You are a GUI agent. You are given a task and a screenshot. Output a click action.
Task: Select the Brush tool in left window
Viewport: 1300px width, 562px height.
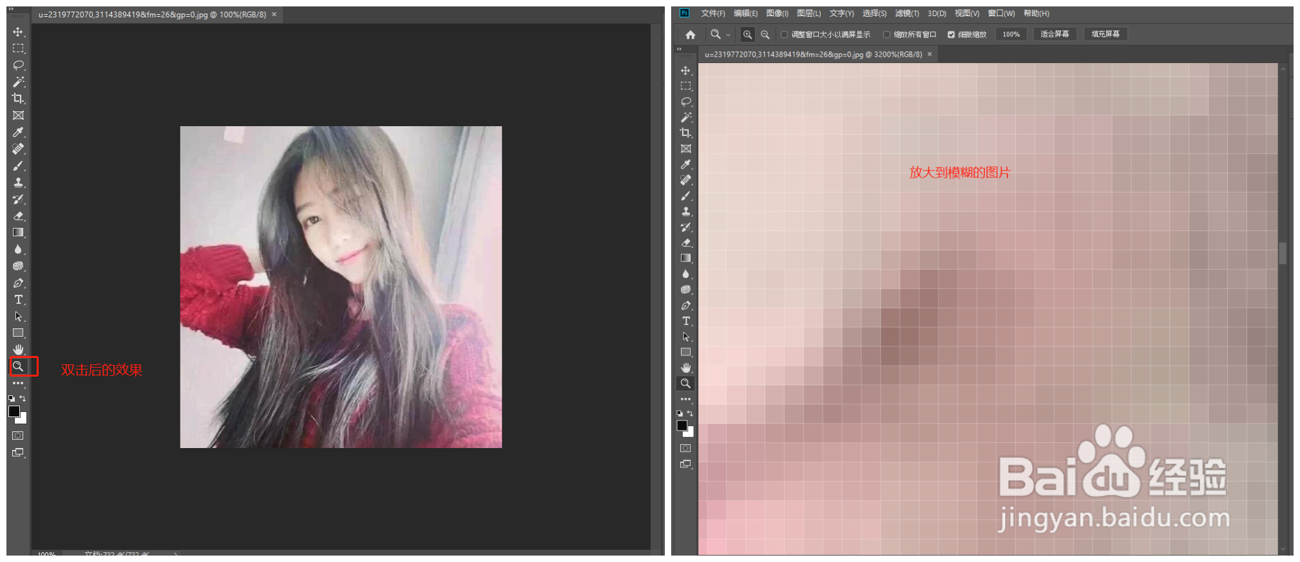pyautogui.click(x=18, y=165)
